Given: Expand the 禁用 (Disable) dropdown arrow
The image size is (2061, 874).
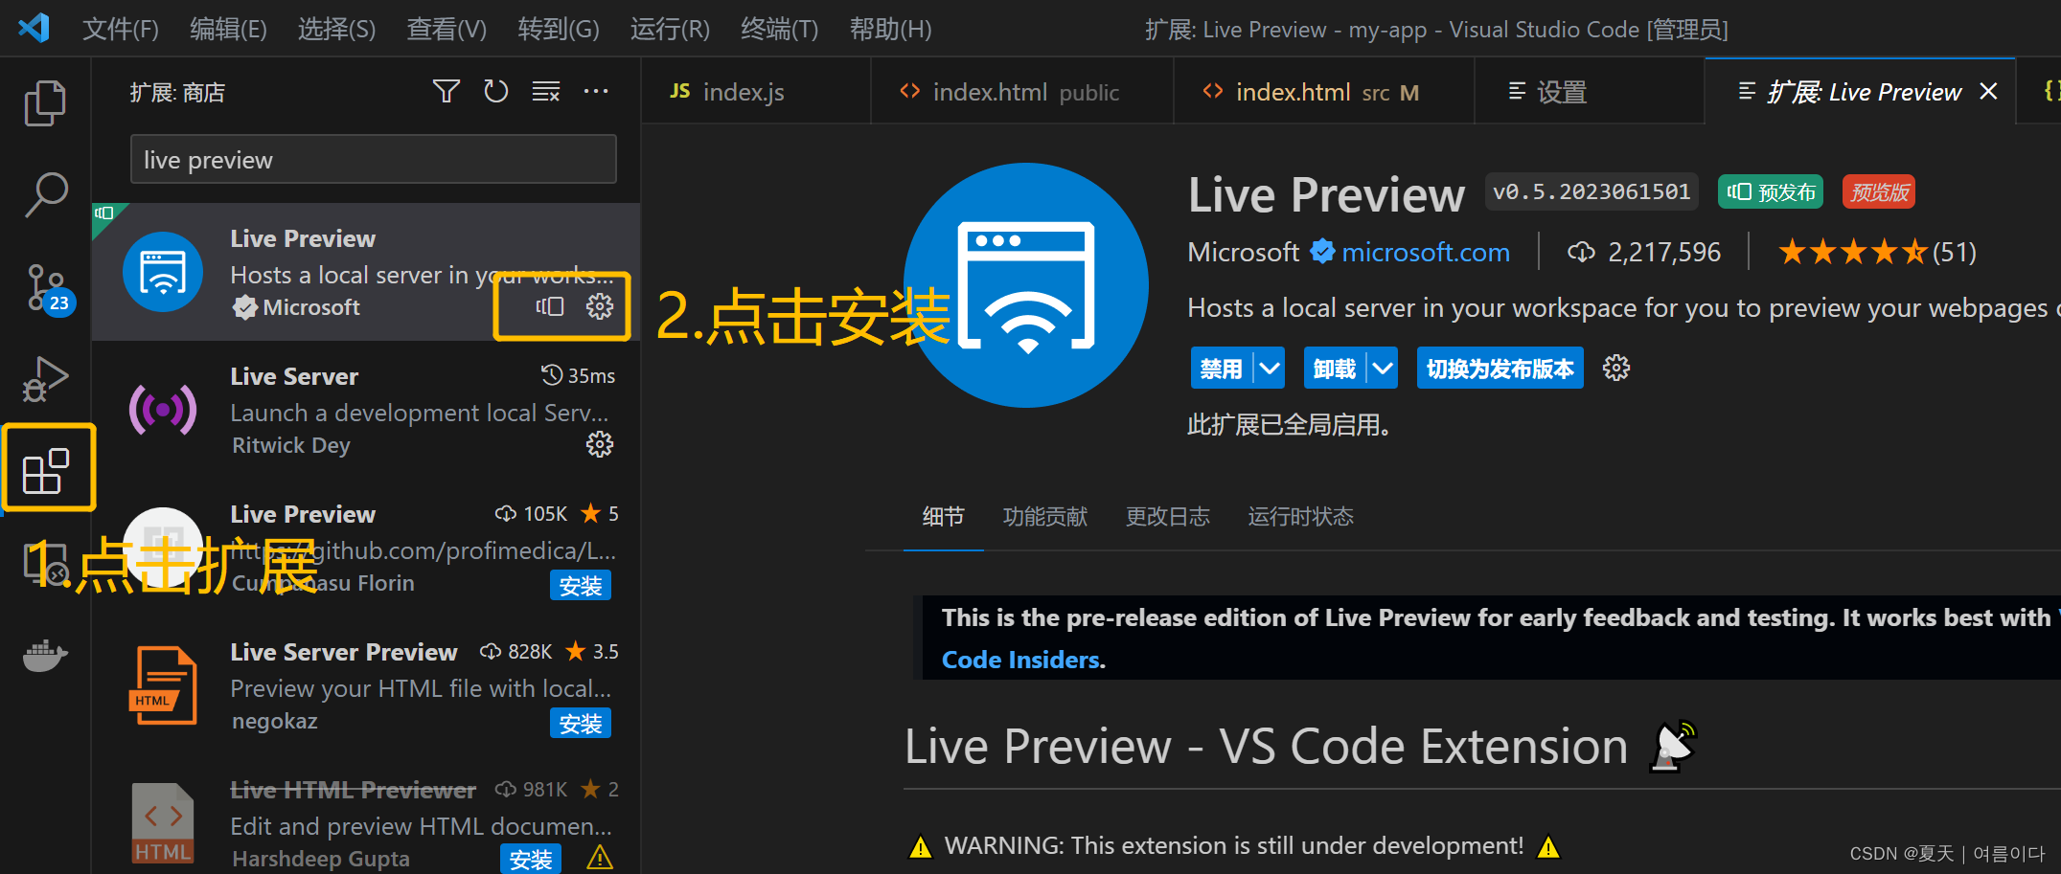Looking at the screenshot, I should click(x=1270, y=369).
